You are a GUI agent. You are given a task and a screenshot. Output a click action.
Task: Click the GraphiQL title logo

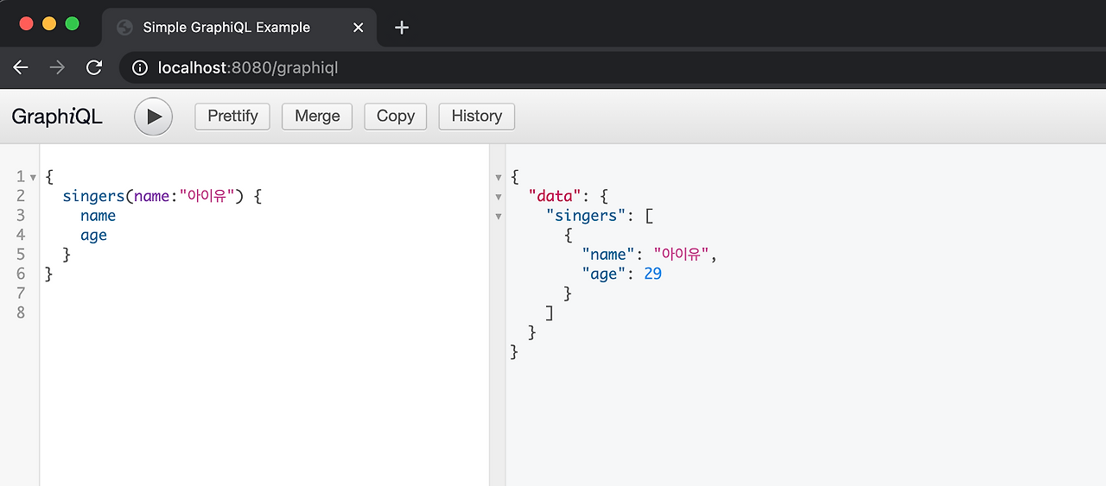click(57, 117)
